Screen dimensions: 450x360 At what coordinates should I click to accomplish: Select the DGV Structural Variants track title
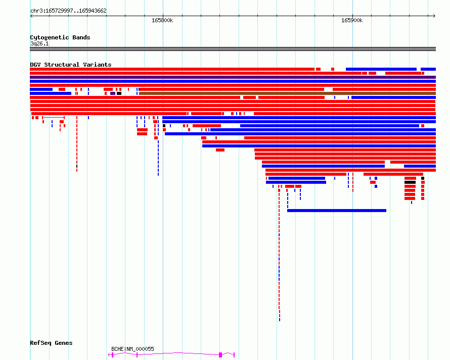71,65
